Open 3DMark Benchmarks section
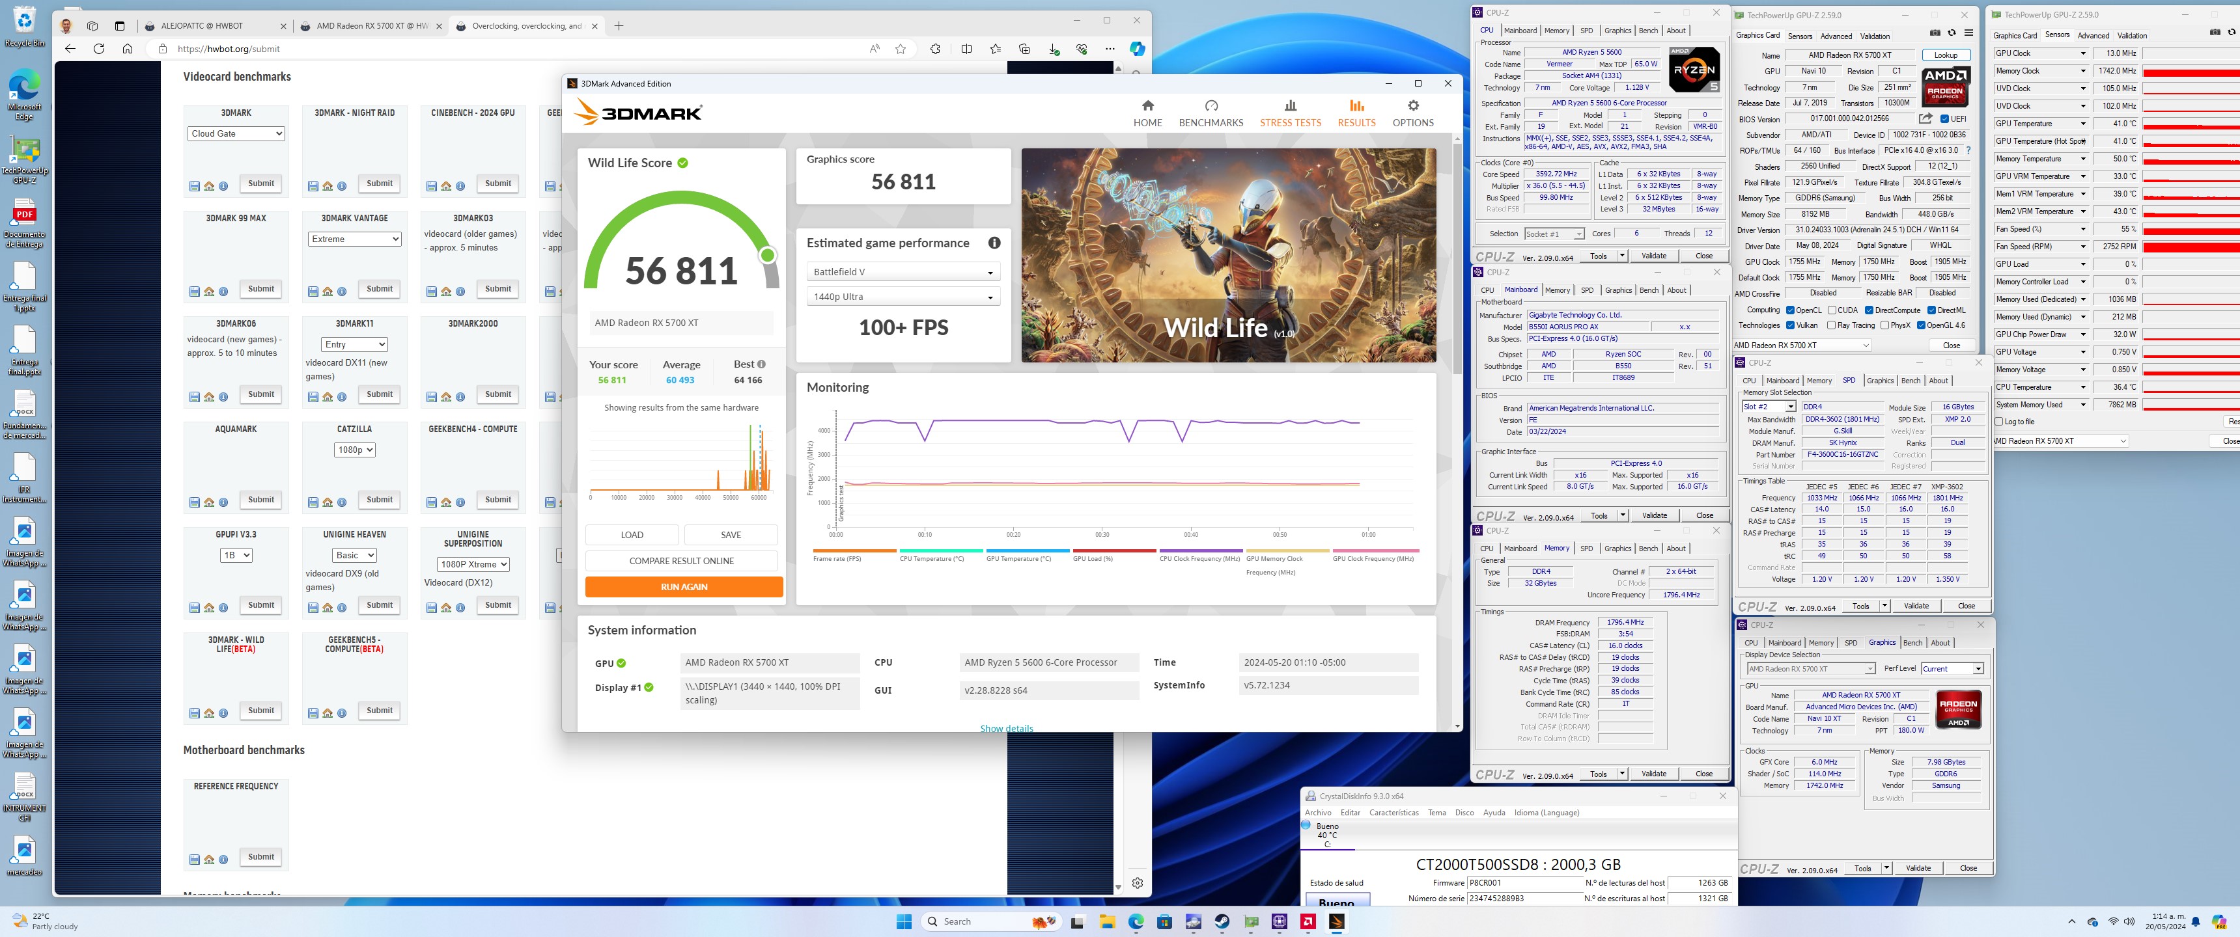The width and height of the screenshot is (2240, 937). 1211,113
